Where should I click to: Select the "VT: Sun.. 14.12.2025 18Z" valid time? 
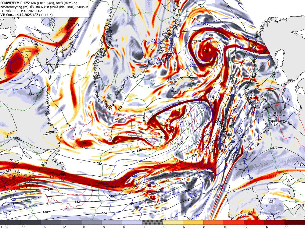coord(20,15)
